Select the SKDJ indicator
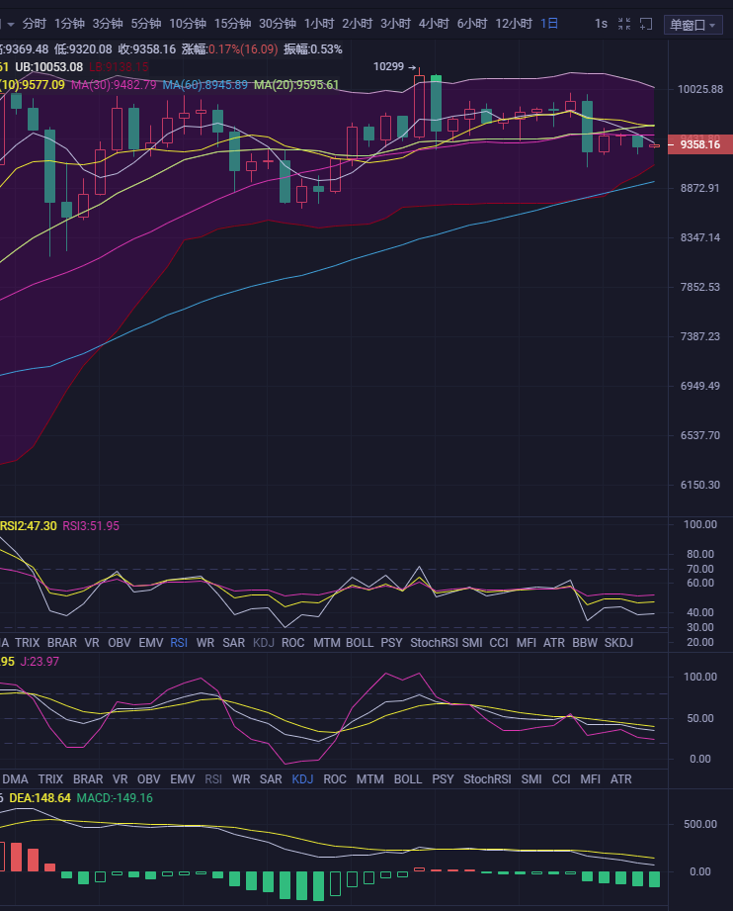The height and width of the screenshot is (911, 733). (x=618, y=643)
